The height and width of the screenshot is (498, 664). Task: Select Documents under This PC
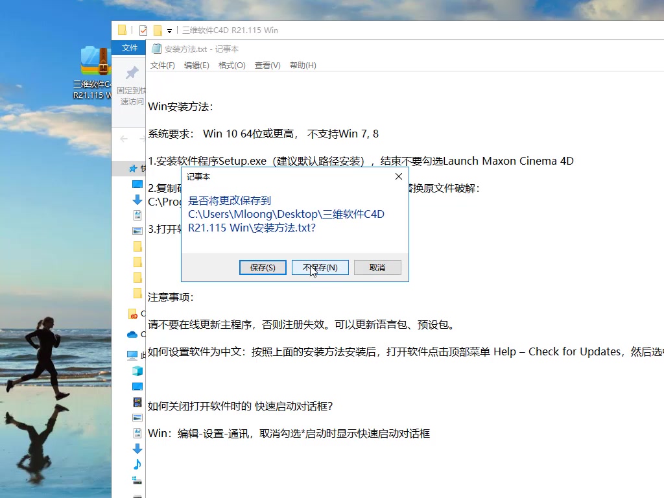137,433
